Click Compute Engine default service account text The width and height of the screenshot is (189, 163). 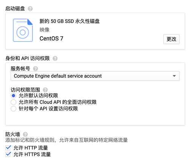click(x=58, y=76)
